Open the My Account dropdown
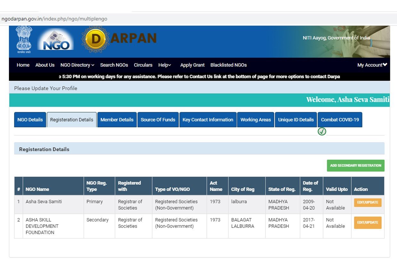Screen dimensions: 397x279 click(372, 65)
